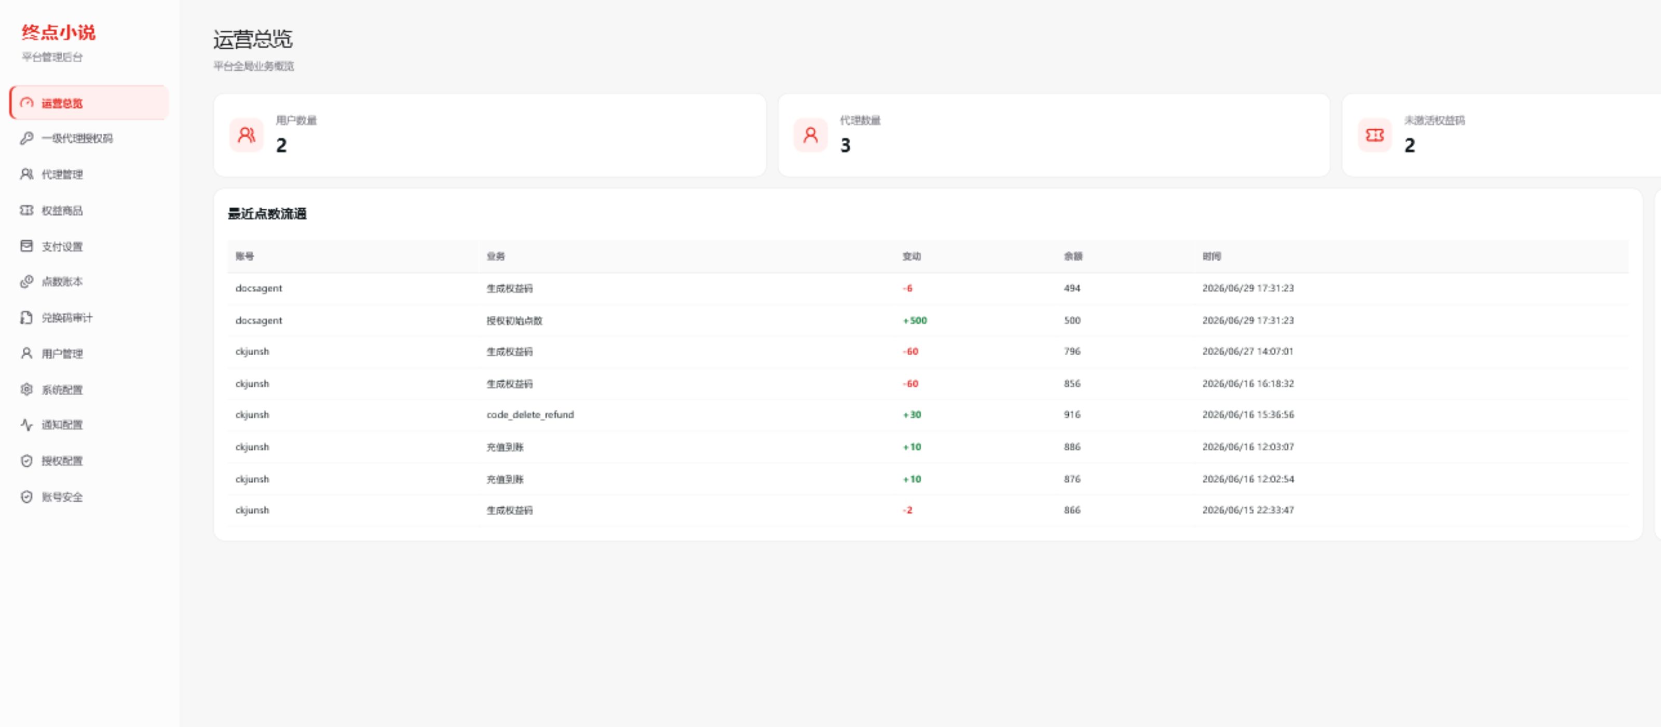Click the 终点小说 logo title
Image resolution: width=1661 pixels, height=727 pixels.
pyautogui.click(x=59, y=32)
